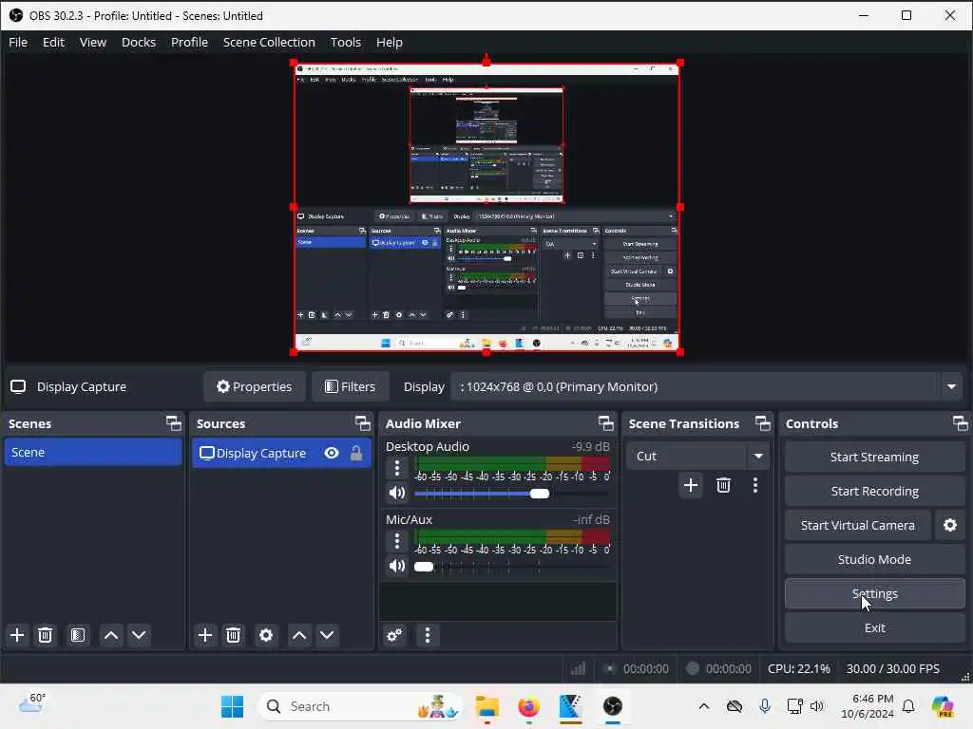The image size is (973, 729).
Task: Show hidden system tray icons chevron
Action: tap(704, 706)
